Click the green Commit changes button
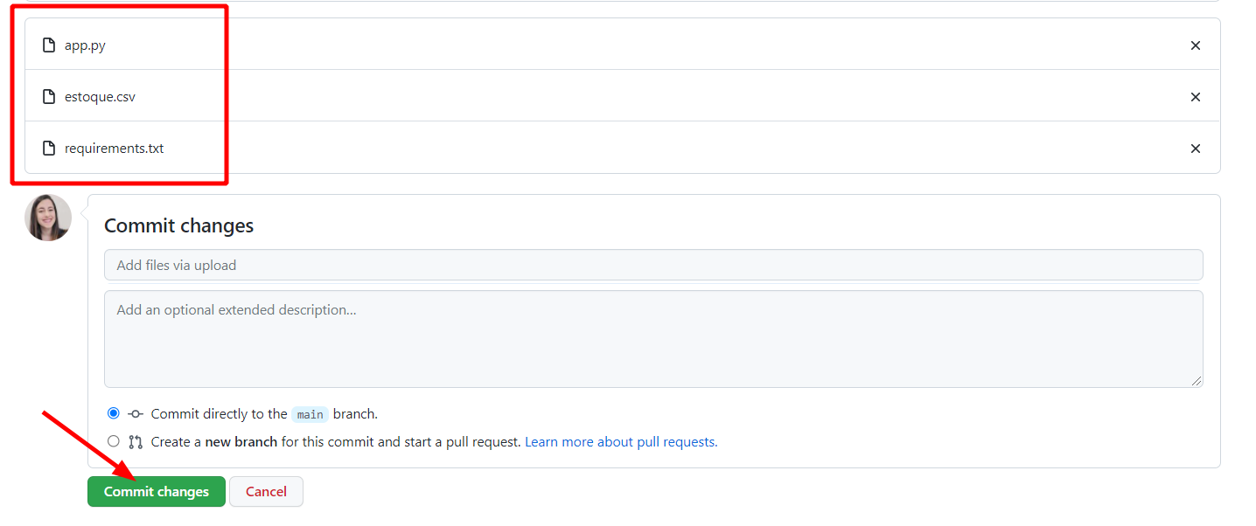 (157, 491)
